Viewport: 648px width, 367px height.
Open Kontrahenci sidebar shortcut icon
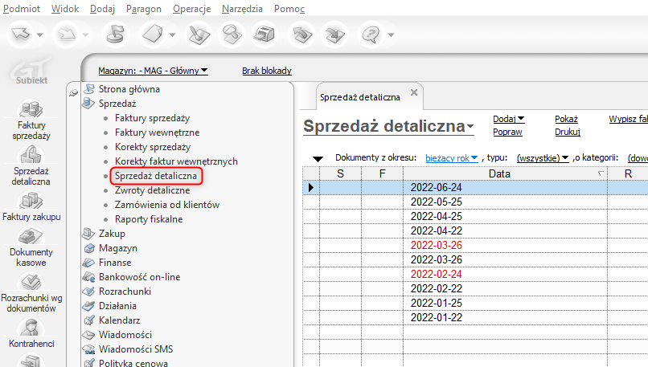pyautogui.click(x=31, y=328)
